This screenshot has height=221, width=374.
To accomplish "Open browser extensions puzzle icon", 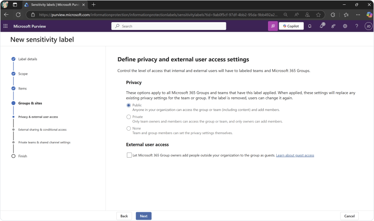I will pos(333,15).
